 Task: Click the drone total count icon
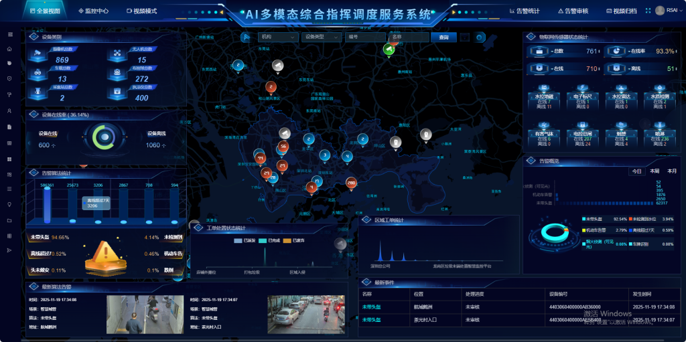117,52
